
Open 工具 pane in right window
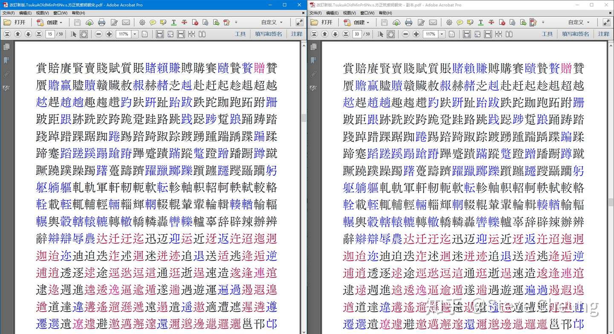click(547, 34)
